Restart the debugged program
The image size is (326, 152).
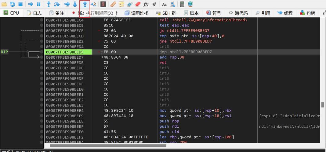tap(13, 4)
